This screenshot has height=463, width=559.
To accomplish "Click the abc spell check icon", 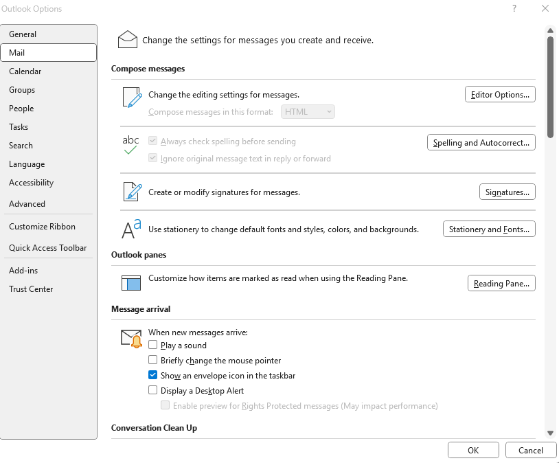I will 130,145.
